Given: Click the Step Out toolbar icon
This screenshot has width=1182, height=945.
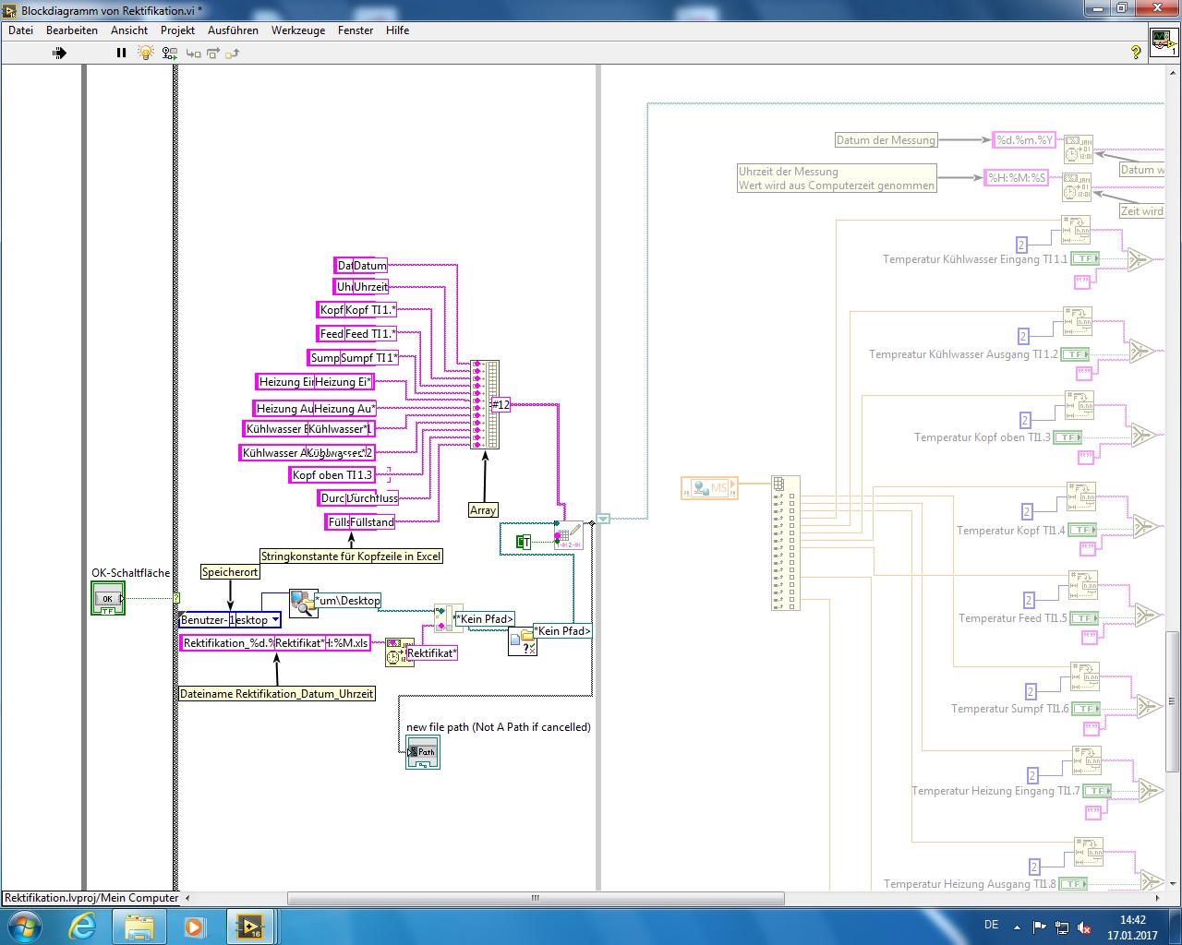Looking at the screenshot, I should [x=232, y=53].
